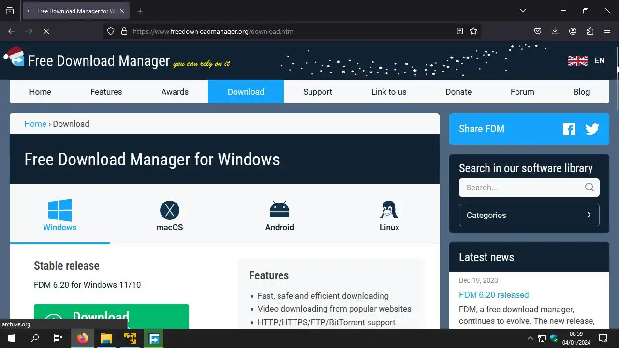The image size is (619, 348).
Task: Open the Features menu item
Action: click(106, 92)
